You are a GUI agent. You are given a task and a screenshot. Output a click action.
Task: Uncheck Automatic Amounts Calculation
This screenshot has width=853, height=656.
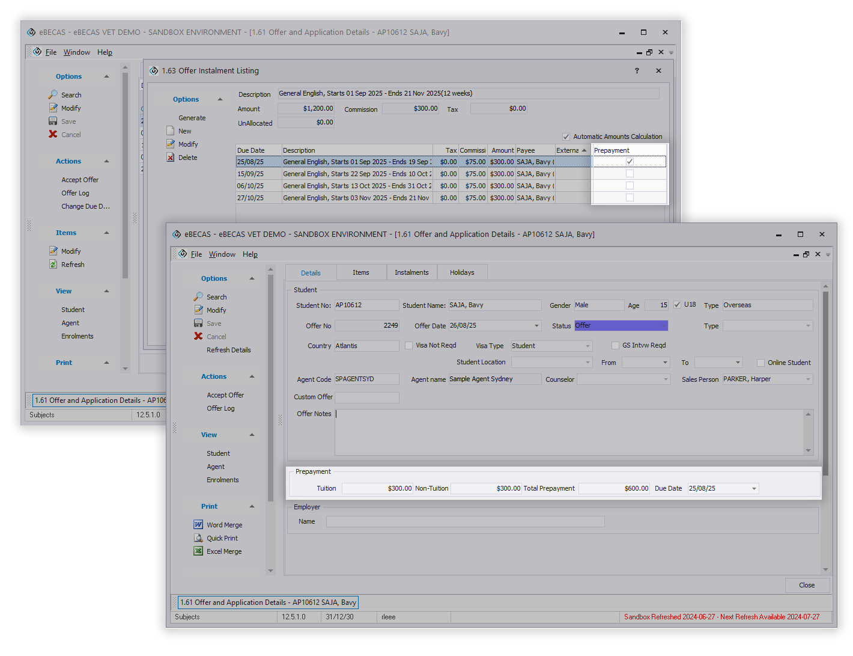coord(566,136)
